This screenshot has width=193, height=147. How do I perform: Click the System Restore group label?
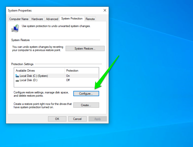(21, 40)
